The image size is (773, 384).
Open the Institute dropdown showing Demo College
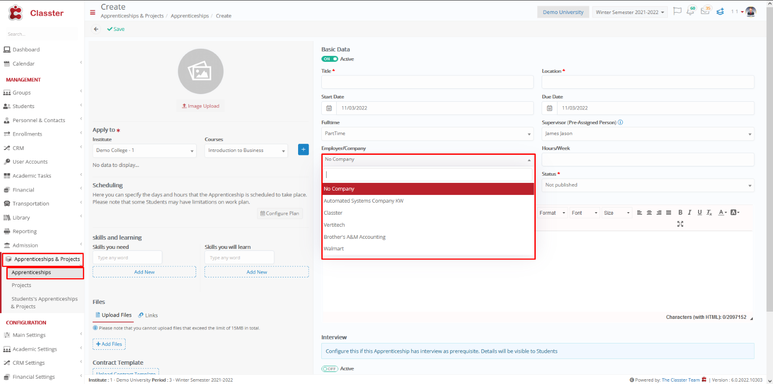[x=144, y=151]
